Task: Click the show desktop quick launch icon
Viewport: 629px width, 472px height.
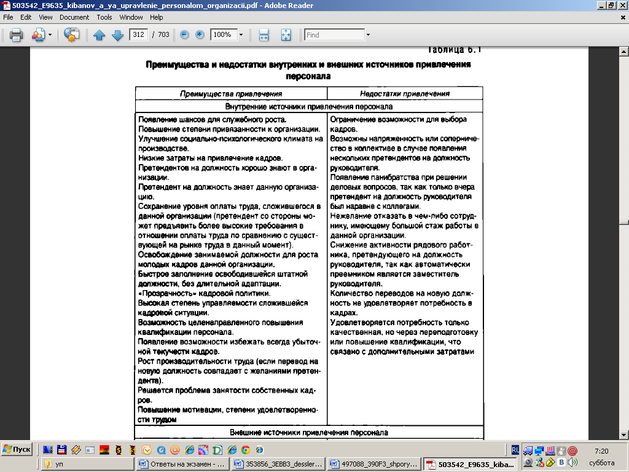Action: [x=90, y=450]
